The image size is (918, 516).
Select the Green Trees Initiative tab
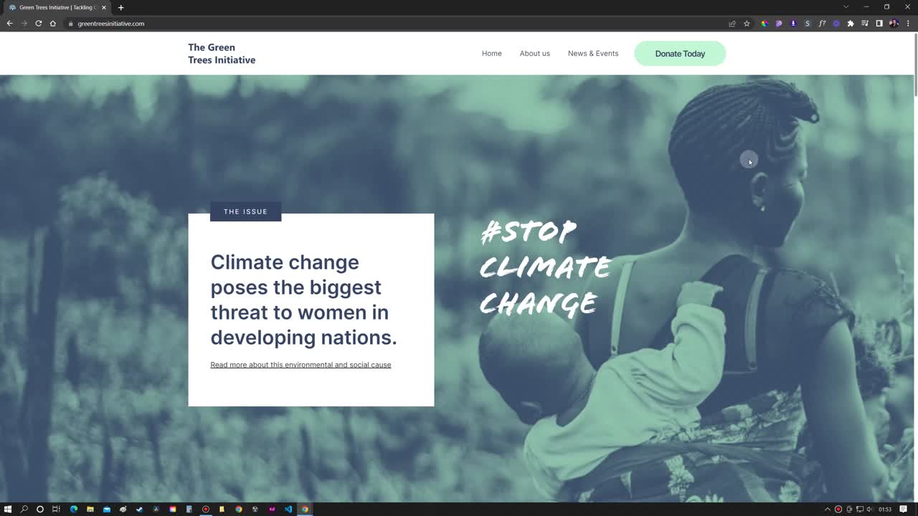tap(57, 7)
